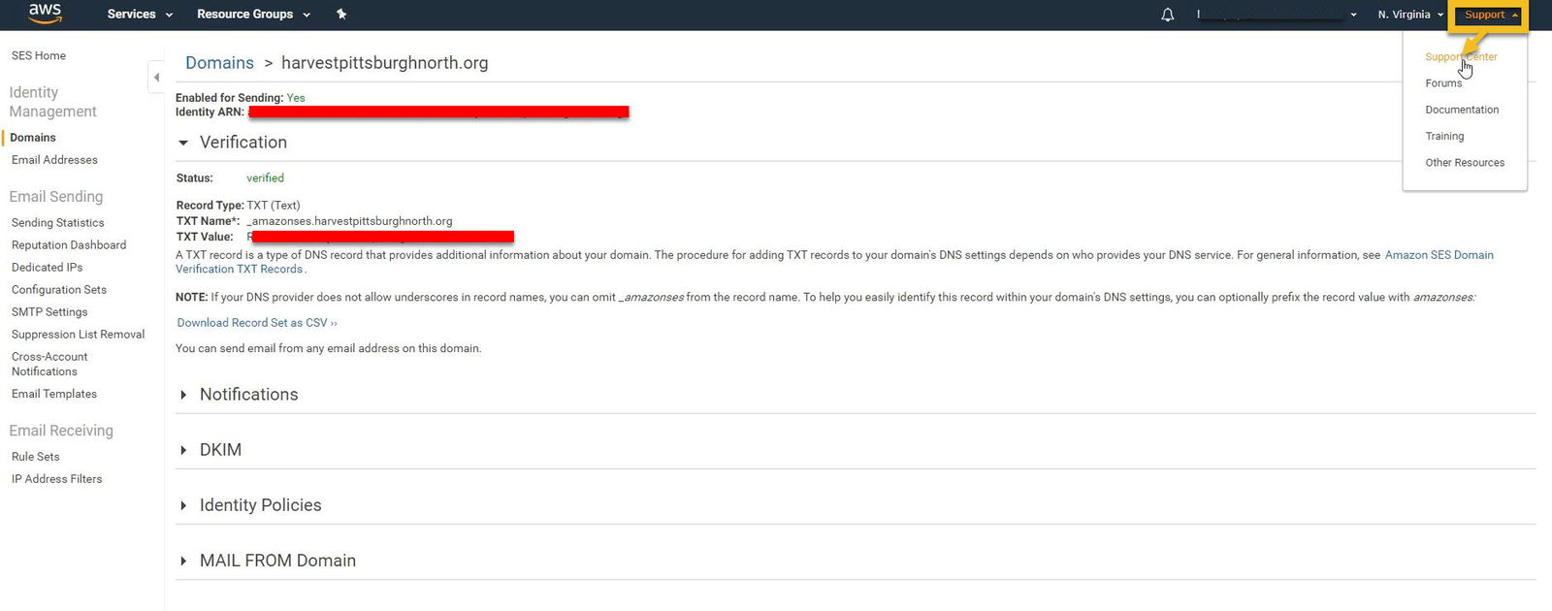Open SMTP Settings page
This screenshot has width=1552, height=611.
[49, 312]
